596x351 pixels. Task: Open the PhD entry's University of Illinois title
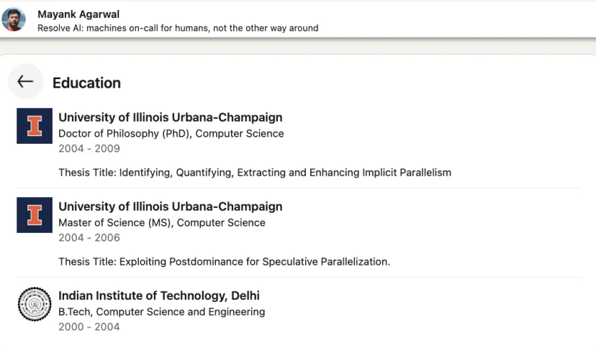pyautogui.click(x=171, y=117)
